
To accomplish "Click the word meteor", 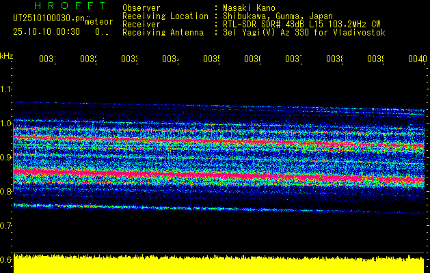I will [99, 22].
